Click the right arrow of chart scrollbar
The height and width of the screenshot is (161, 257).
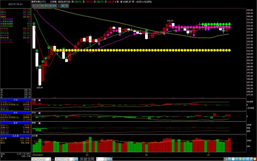coord(226,159)
